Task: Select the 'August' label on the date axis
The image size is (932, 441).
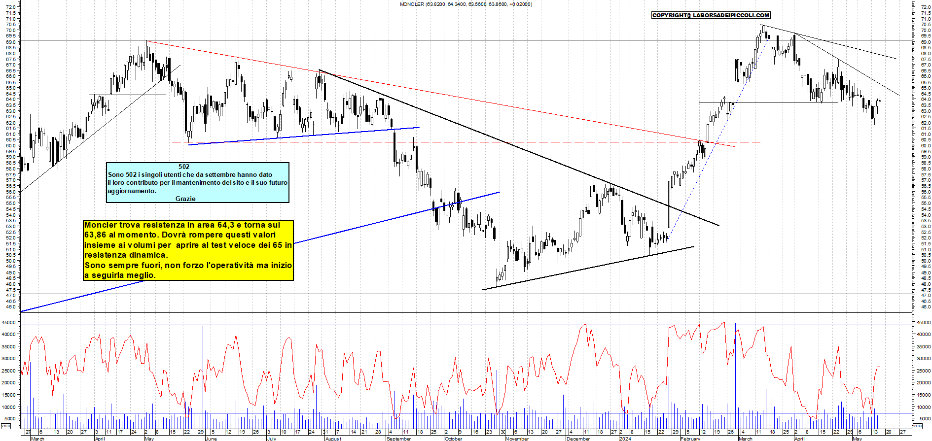Action: pos(333,439)
